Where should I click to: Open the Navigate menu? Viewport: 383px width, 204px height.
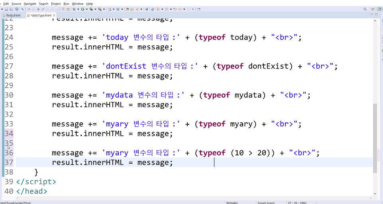[x=30, y=4]
